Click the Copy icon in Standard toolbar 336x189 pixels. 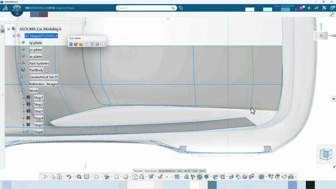point(53,177)
